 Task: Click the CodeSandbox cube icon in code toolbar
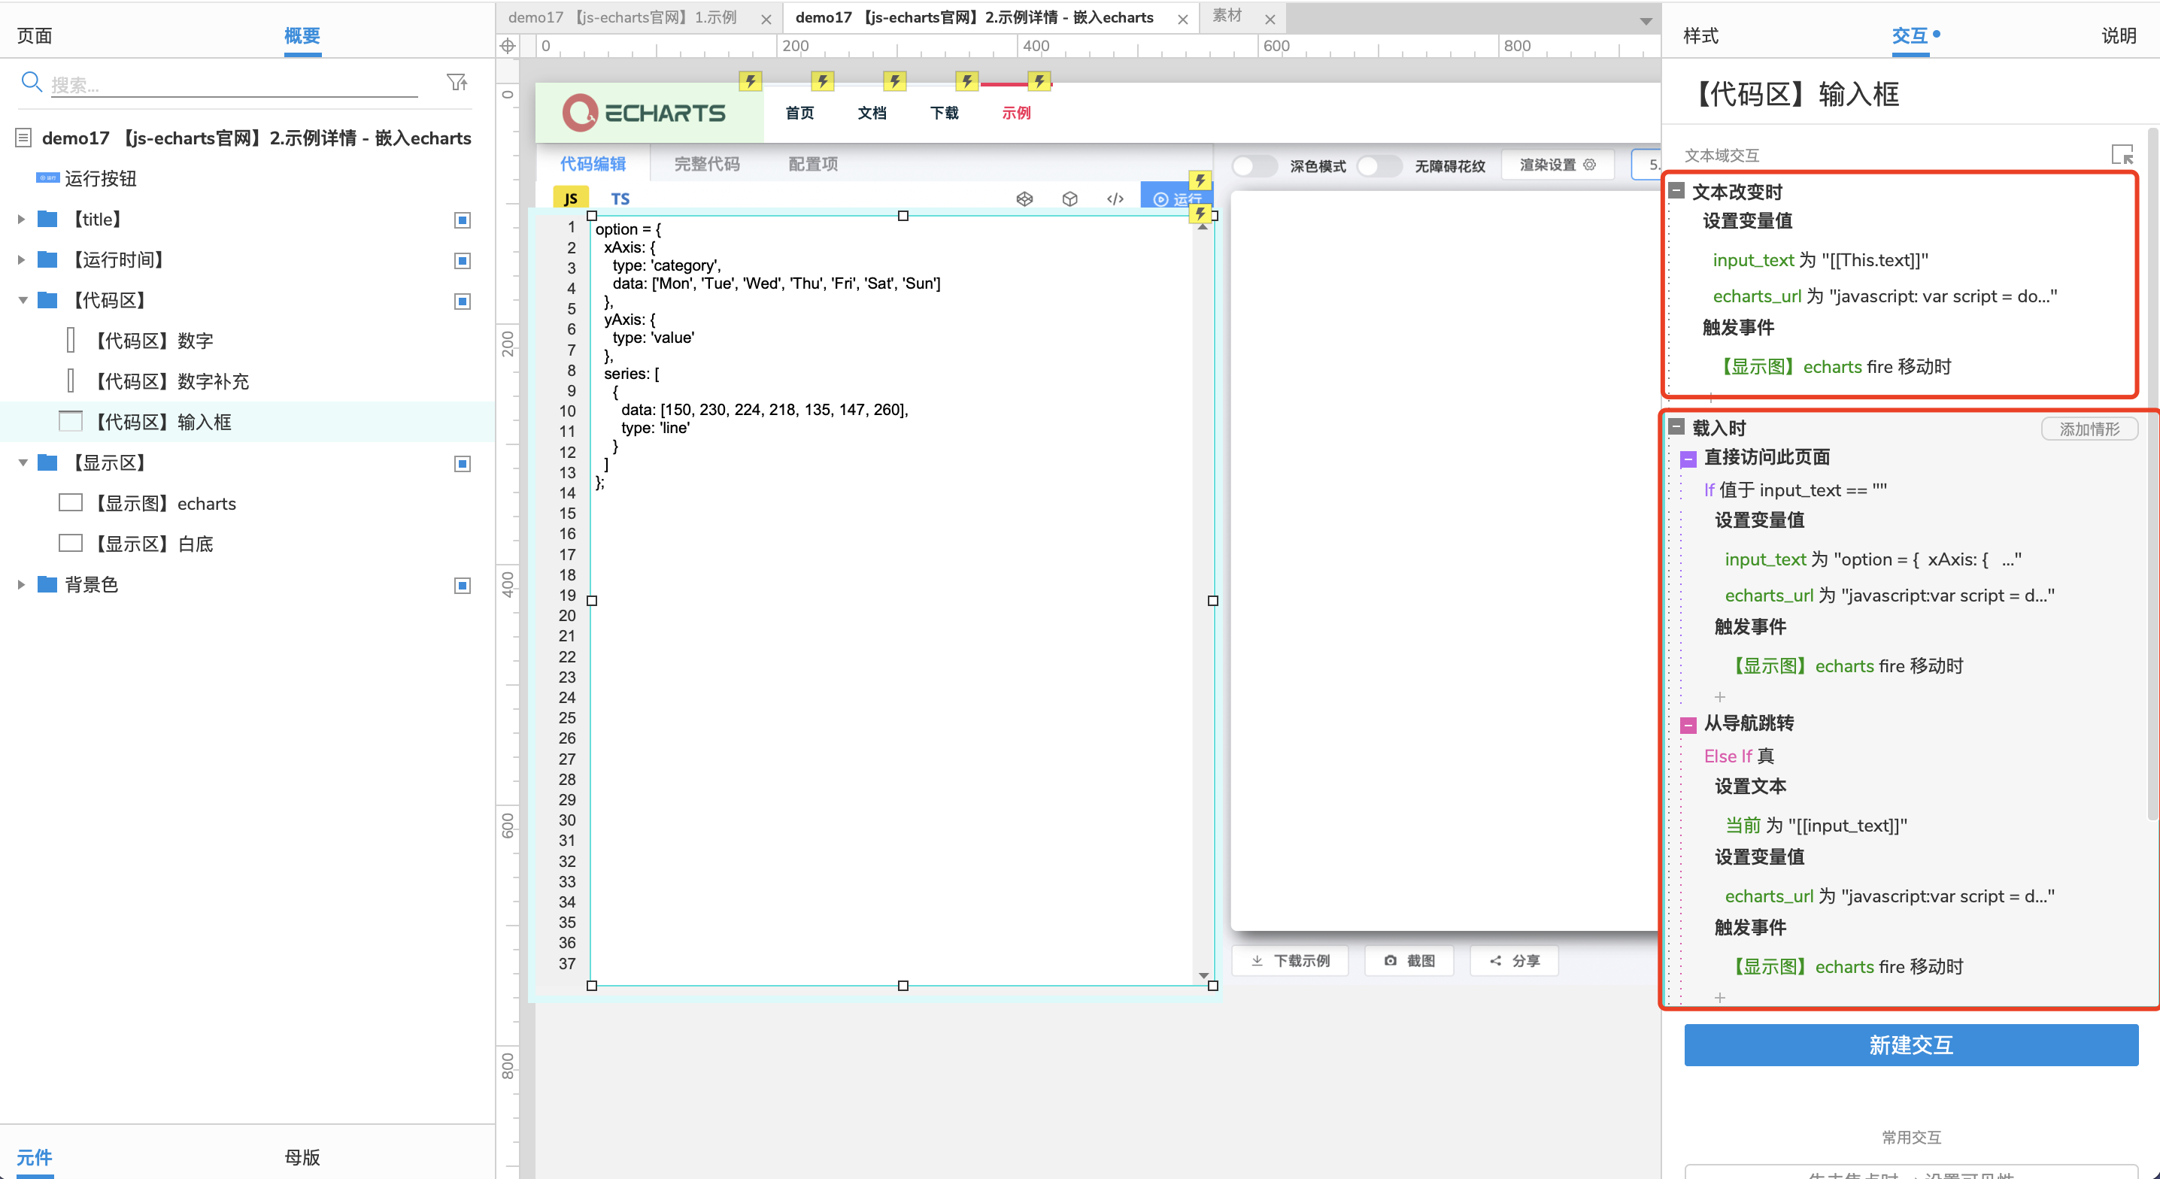pos(1069,199)
